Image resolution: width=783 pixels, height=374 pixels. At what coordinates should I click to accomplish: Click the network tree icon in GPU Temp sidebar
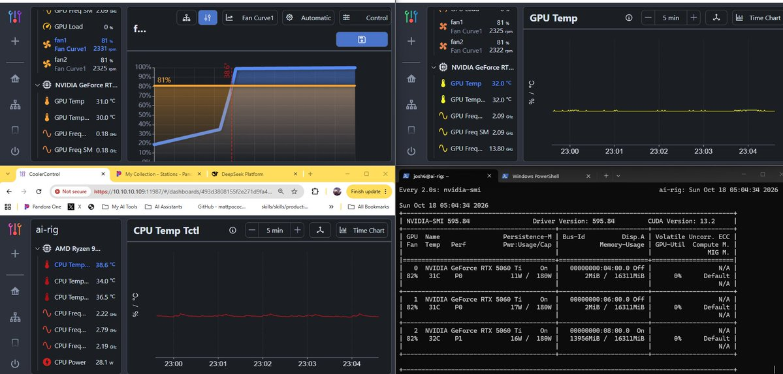point(411,105)
